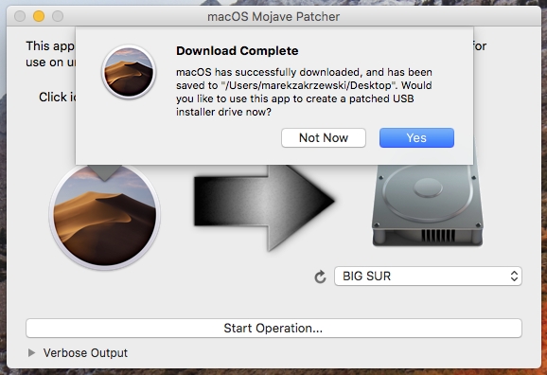This screenshot has width=547, height=375.
Task: Click the Start Operation button
Action: [273, 329]
